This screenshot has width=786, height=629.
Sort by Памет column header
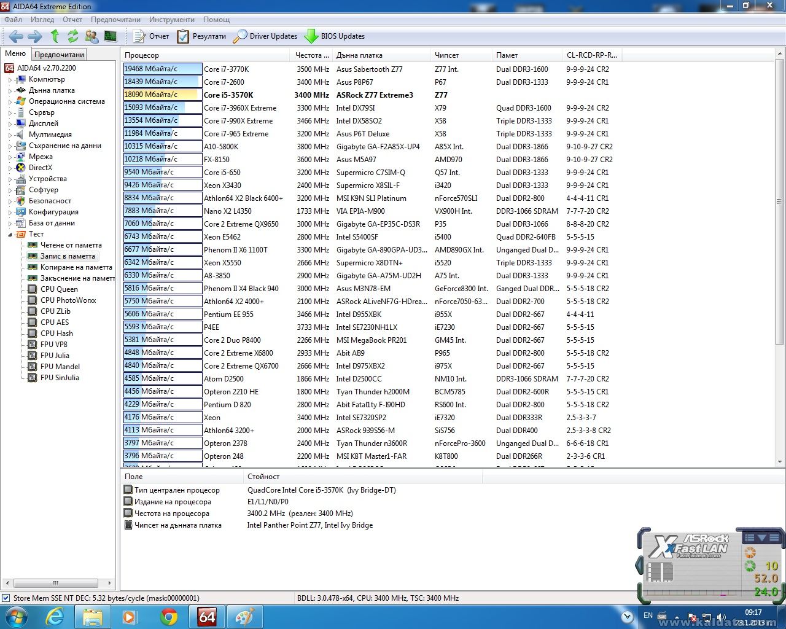pyautogui.click(x=527, y=55)
